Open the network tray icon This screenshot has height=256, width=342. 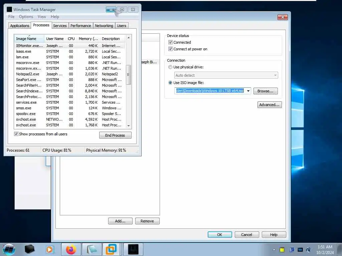tap(292, 250)
